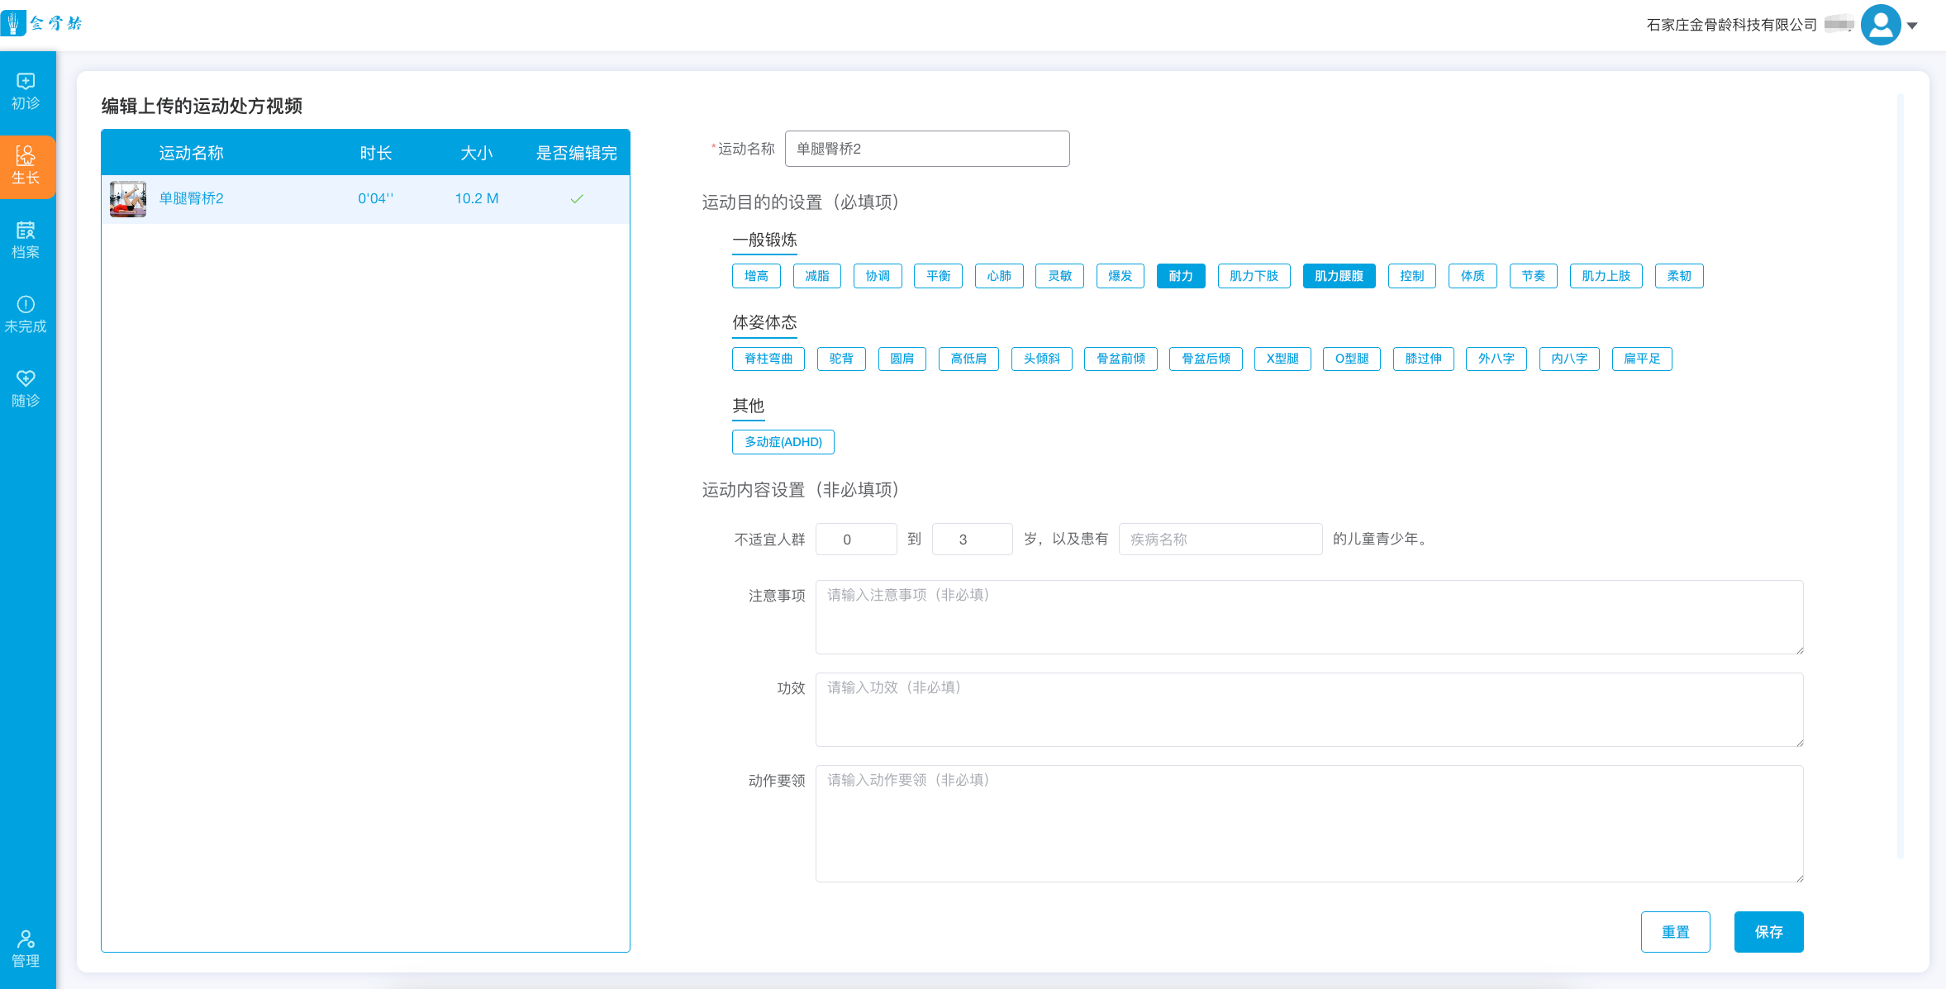The width and height of the screenshot is (1946, 989).
Task: Toggle the 心肺 purpose tag
Action: [x=999, y=276]
